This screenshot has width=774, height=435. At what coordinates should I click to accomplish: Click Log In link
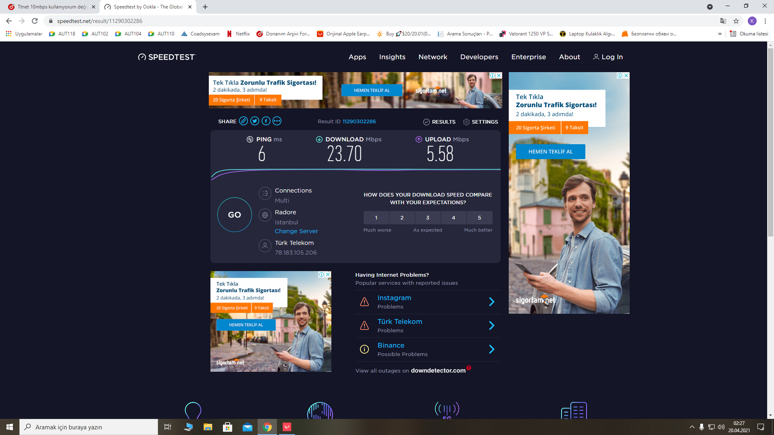coord(608,57)
